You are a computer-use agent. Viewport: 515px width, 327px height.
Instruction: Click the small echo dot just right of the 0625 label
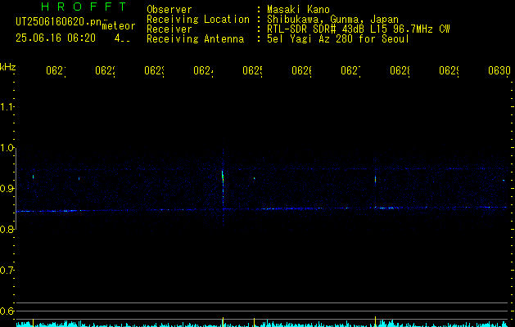[x=254, y=178]
